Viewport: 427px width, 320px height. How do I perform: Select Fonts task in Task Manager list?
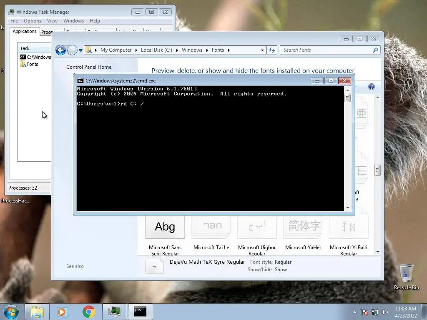coord(29,64)
